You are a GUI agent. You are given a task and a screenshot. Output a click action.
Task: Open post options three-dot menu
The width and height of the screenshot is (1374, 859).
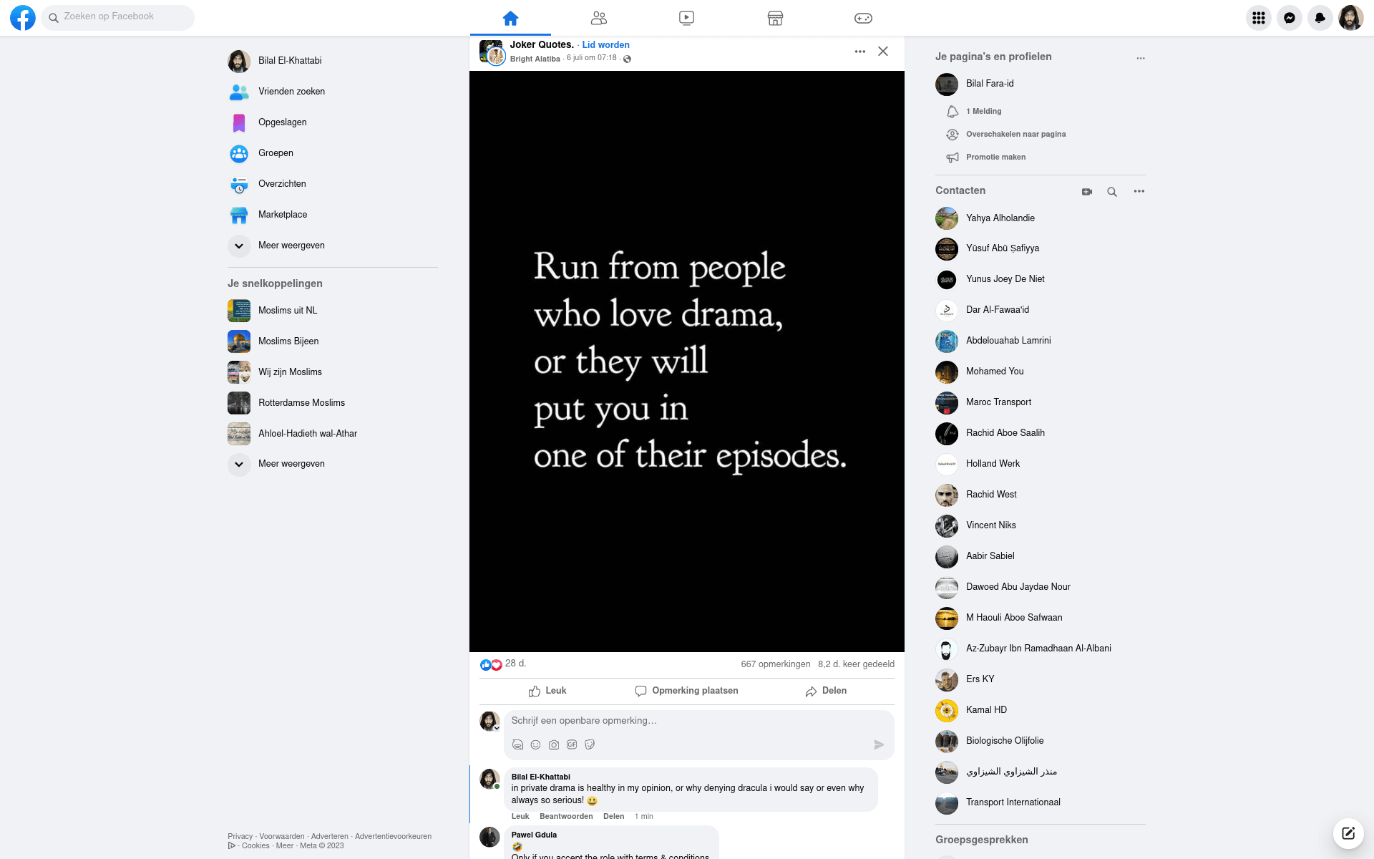860,52
